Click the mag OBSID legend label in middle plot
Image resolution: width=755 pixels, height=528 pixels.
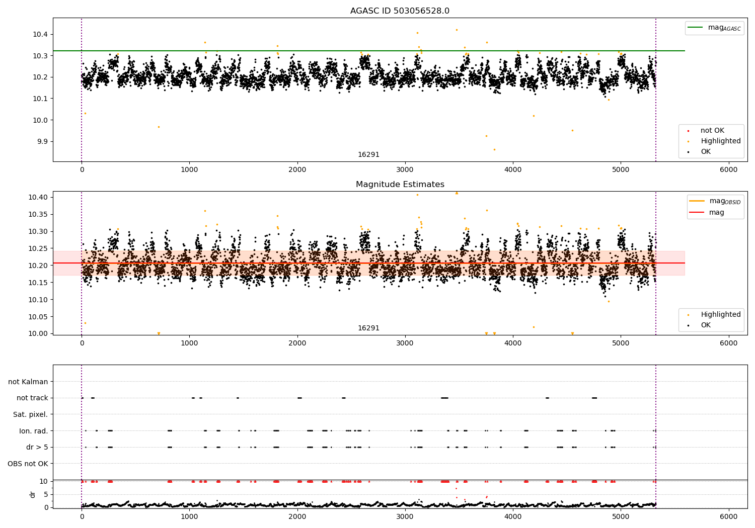click(x=725, y=201)
